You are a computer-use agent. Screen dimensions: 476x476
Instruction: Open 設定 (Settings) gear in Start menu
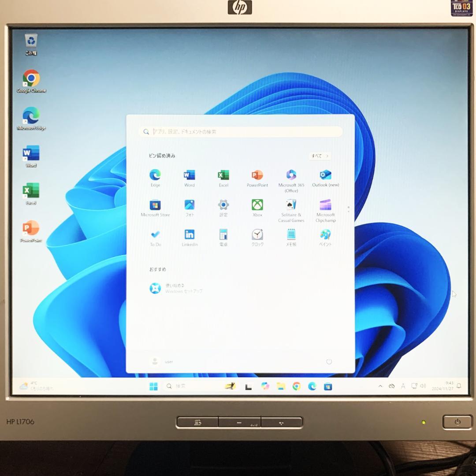click(x=223, y=208)
